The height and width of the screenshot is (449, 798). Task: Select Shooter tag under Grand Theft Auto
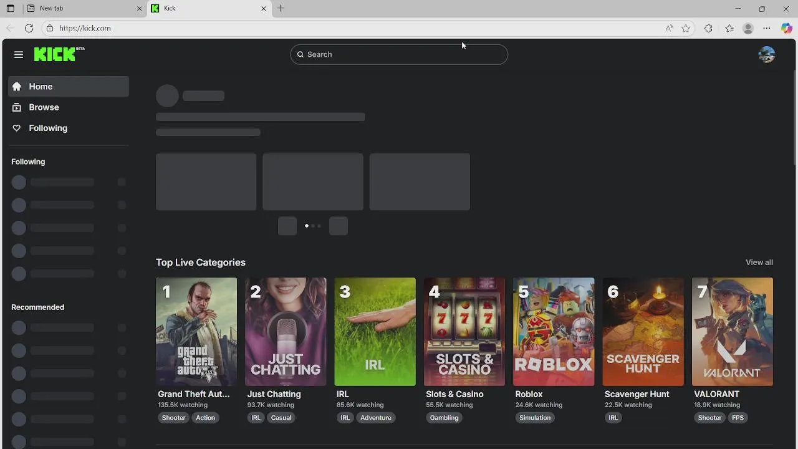pyautogui.click(x=173, y=418)
